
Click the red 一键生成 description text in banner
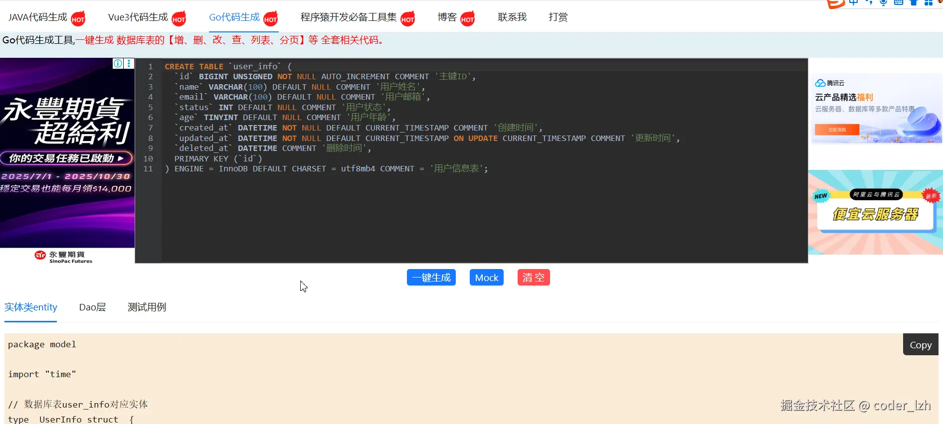tap(232, 40)
